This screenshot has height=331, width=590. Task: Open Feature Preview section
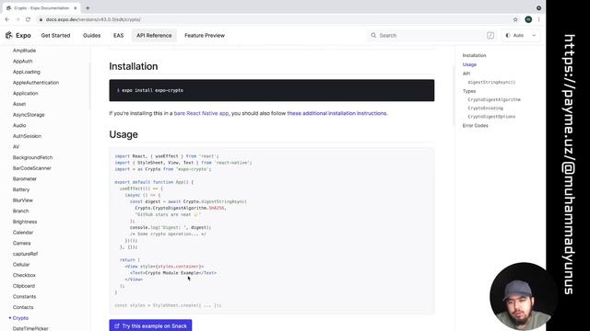click(x=205, y=35)
